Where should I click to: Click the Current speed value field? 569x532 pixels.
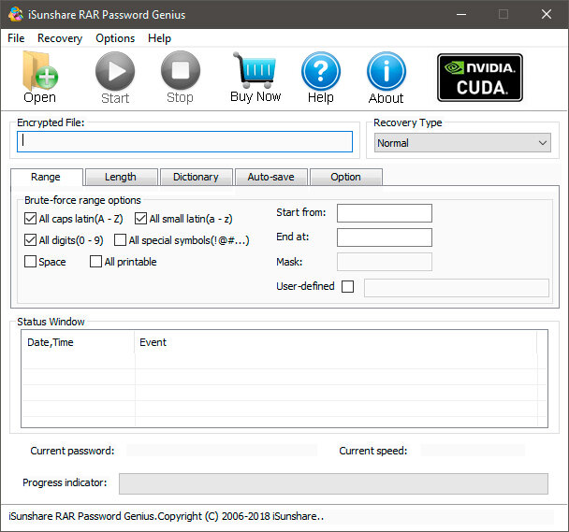(473, 451)
